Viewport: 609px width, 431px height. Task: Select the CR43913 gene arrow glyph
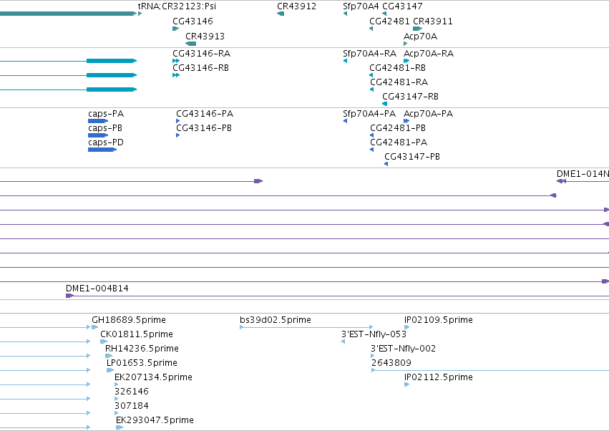tap(190, 44)
